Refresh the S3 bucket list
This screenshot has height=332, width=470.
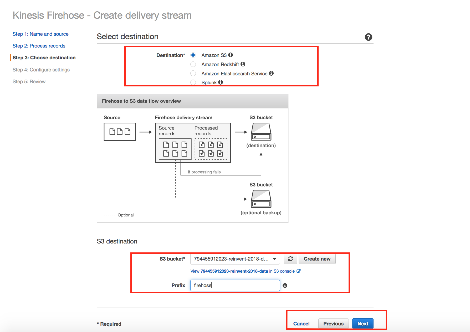290,259
